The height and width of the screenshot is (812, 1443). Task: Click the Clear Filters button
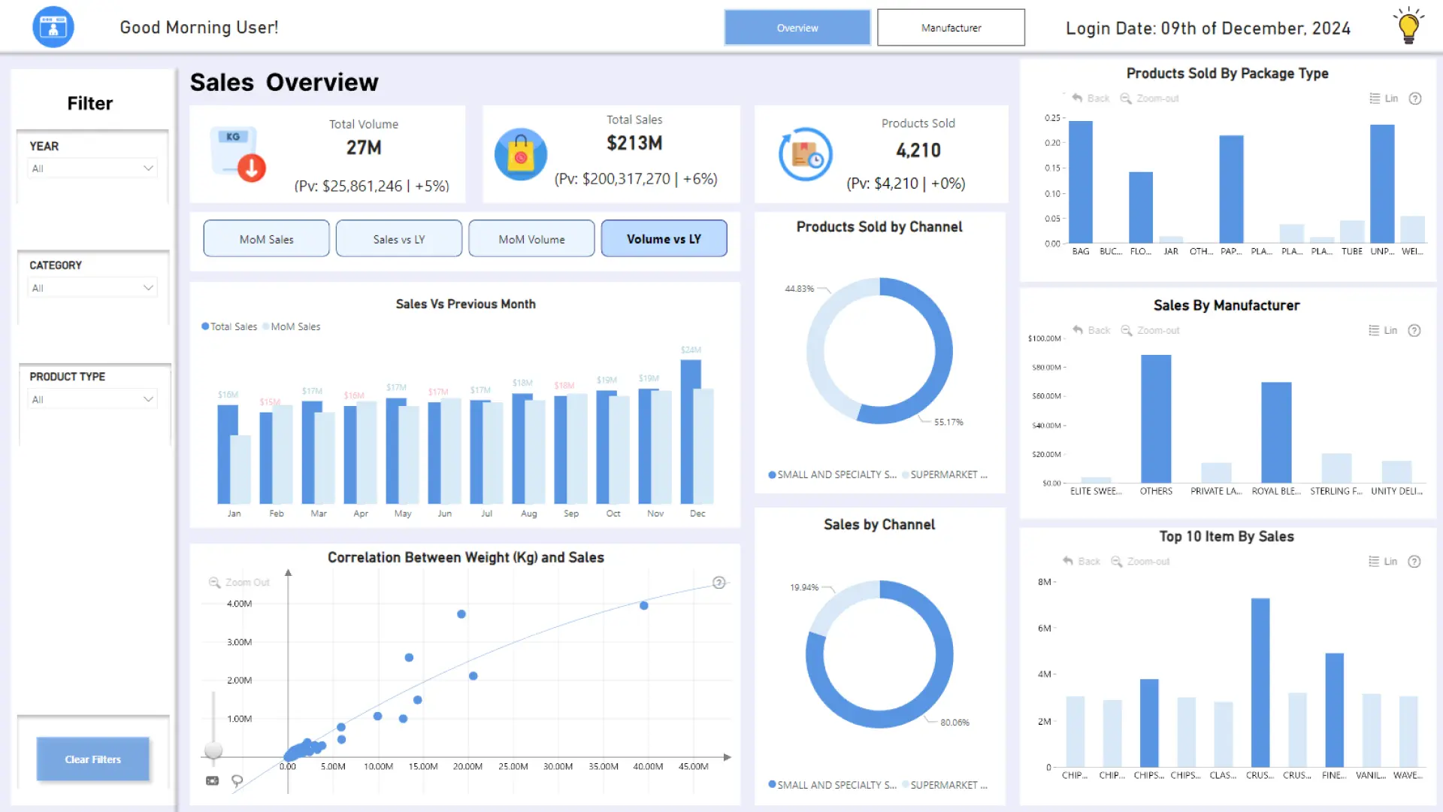coord(92,759)
